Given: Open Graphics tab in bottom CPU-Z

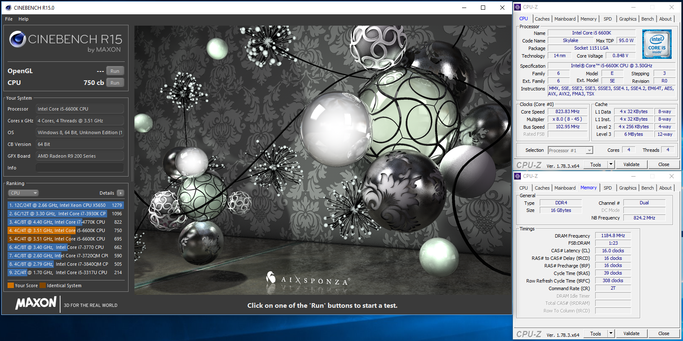Looking at the screenshot, I should tap(628, 188).
